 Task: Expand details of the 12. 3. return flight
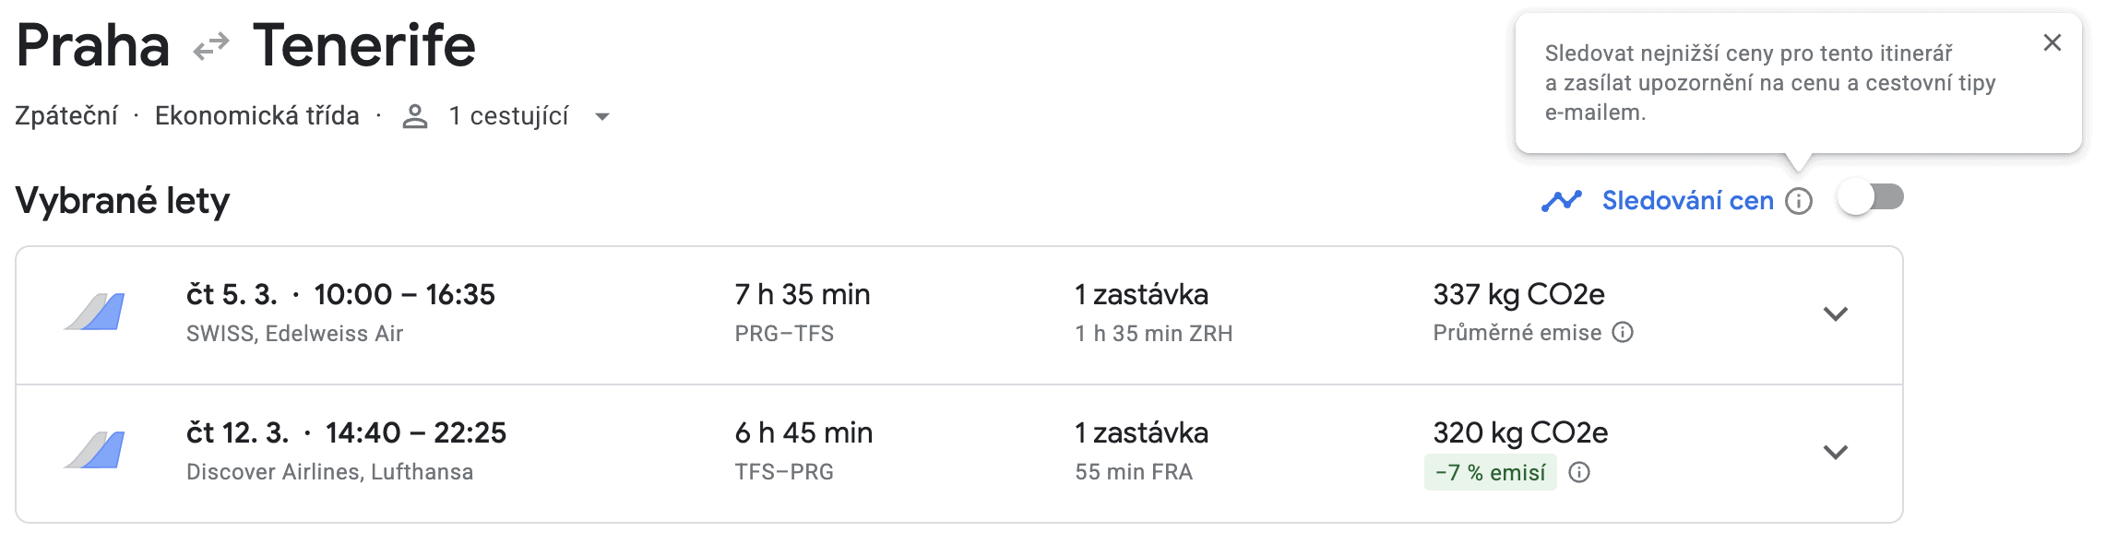pyautogui.click(x=1836, y=453)
